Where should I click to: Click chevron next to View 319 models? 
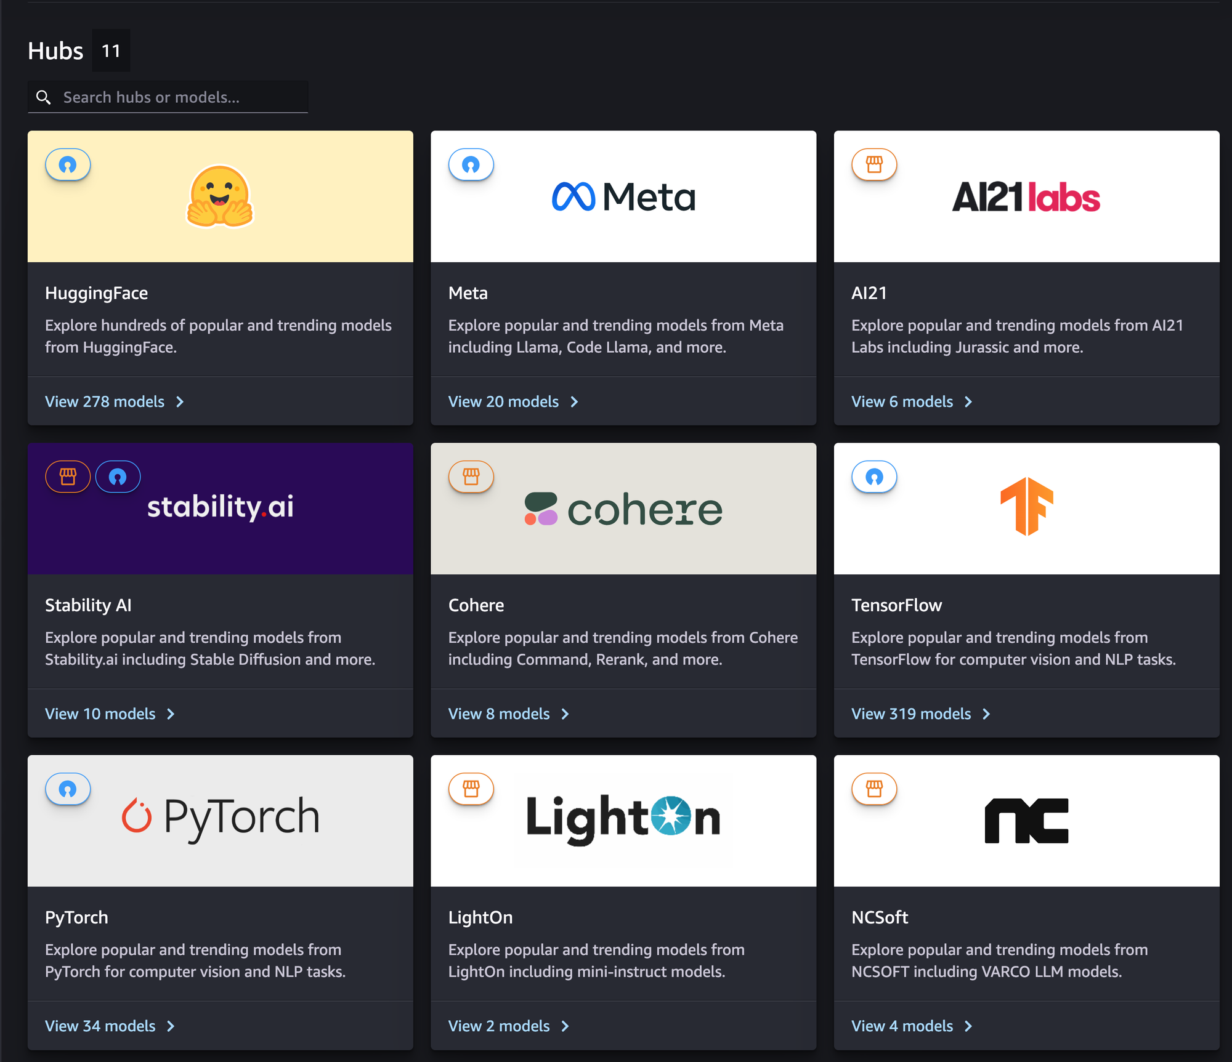(x=986, y=714)
